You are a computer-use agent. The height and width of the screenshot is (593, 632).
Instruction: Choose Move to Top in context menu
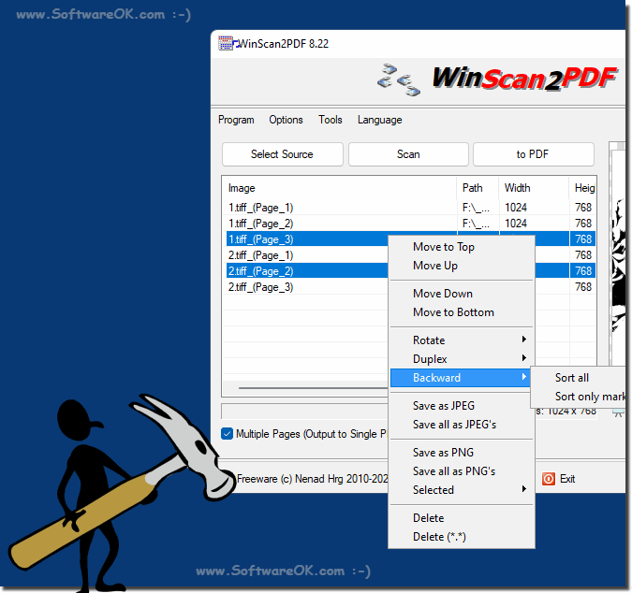coord(462,247)
